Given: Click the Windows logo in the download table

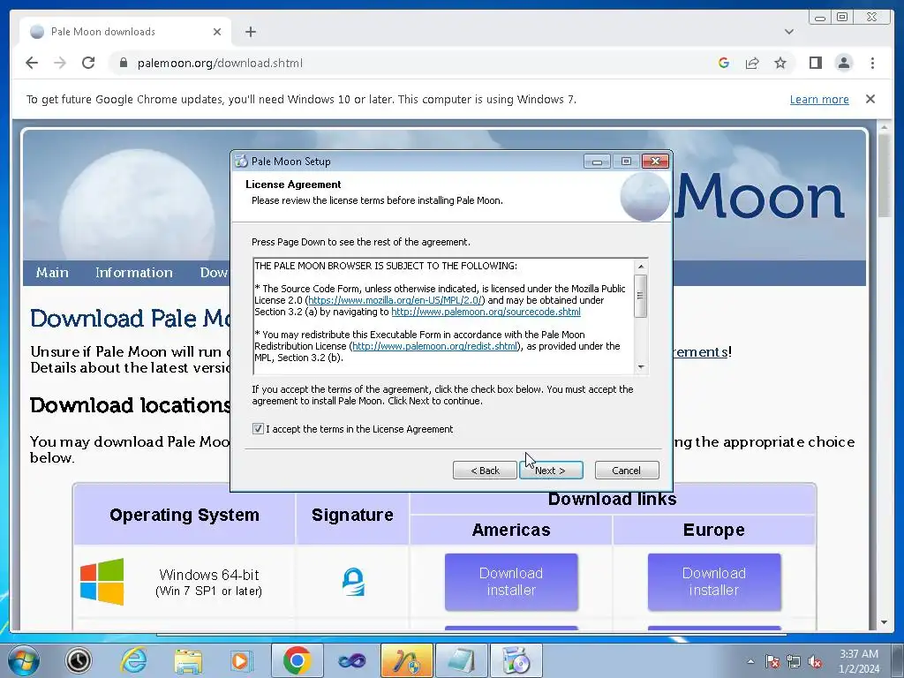Looking at the screenshot, I should [x=102, y=582].
